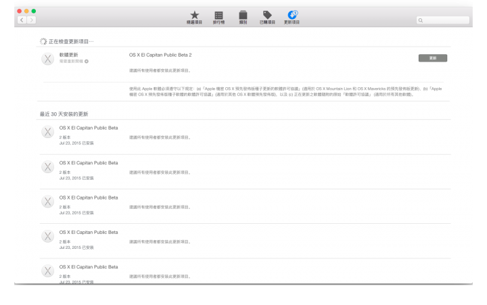Screen dimensions: 487x305
Task: Click the first installed El Capitan Public Beta icon
Action: pyautogui.click(x=48, y=132)
